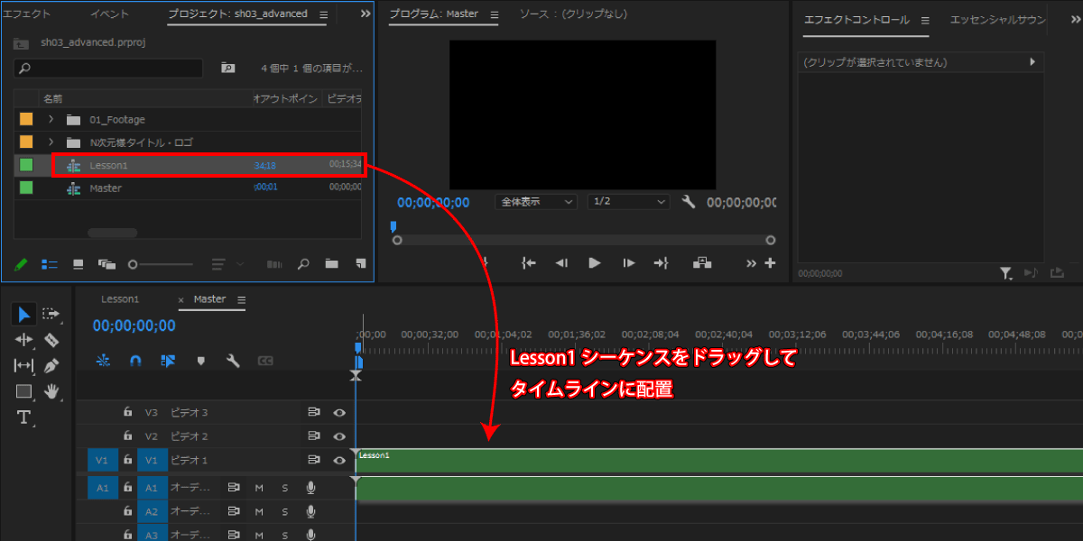Toggle Snap magnet in timeline
The height and width of the screenshot is (541, 1083).
tap(135, 361)
